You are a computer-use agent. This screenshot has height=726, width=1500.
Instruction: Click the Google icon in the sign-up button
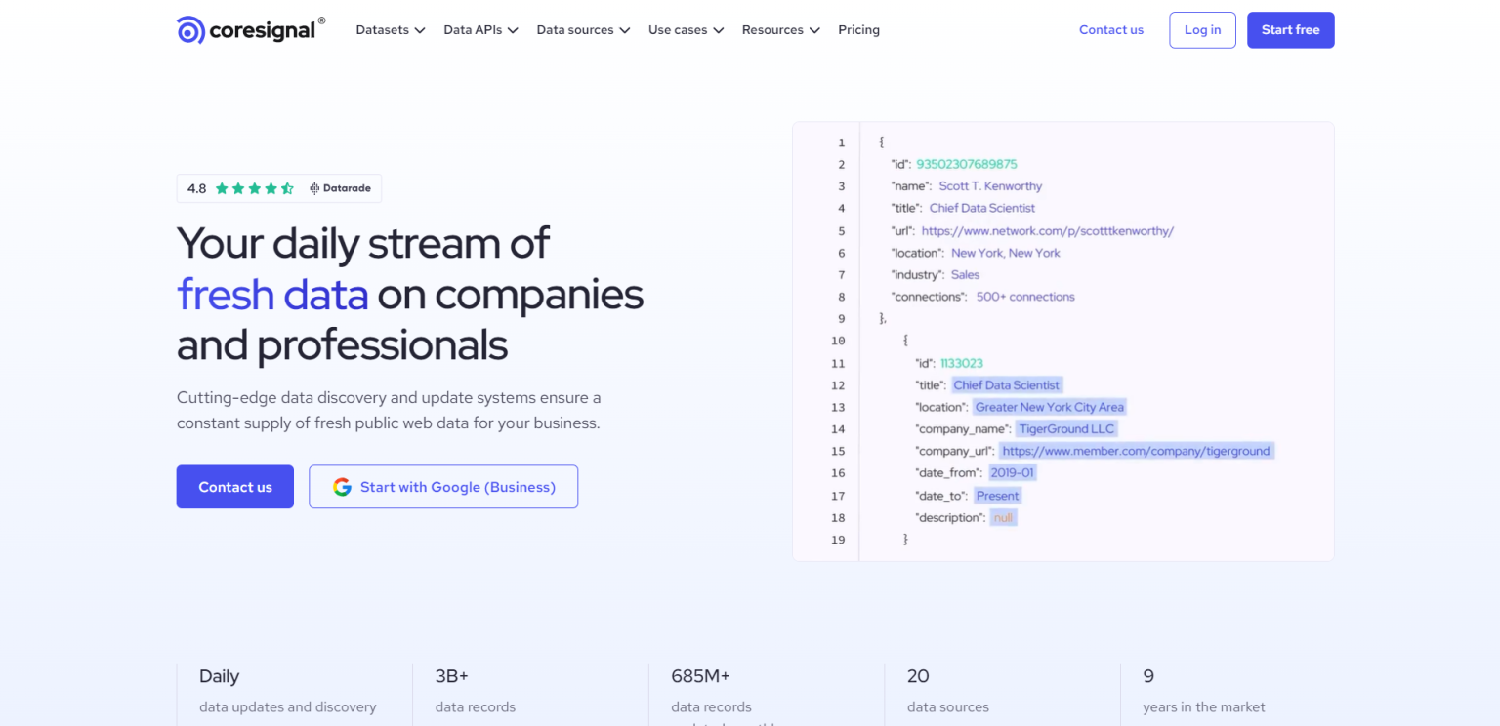343,486
